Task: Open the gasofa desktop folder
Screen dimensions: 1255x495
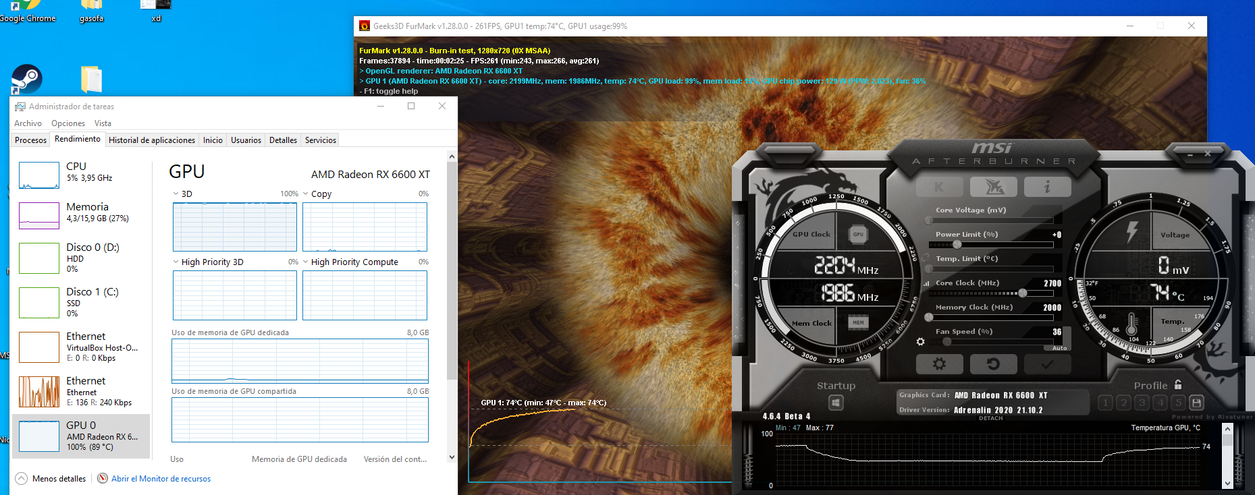Action: (x=91, y=11)
